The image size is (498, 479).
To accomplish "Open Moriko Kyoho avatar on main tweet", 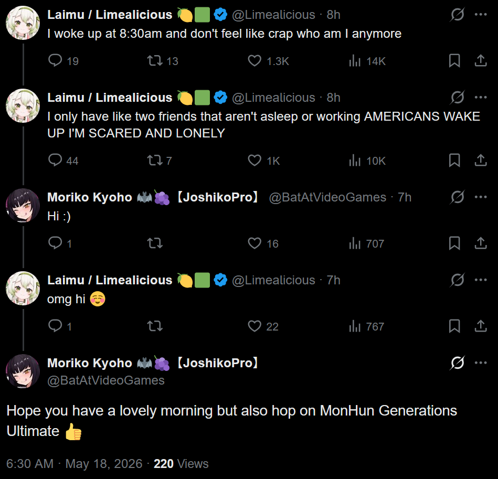I will point(23,371).
